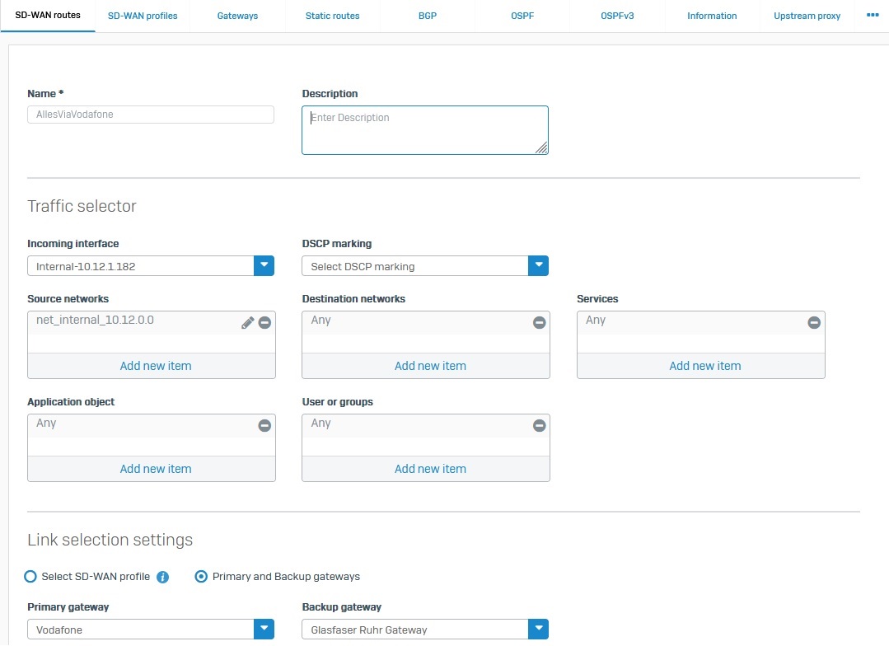Remove Any entry from Services list
This screenshot has width=889, height=646.
813,323
